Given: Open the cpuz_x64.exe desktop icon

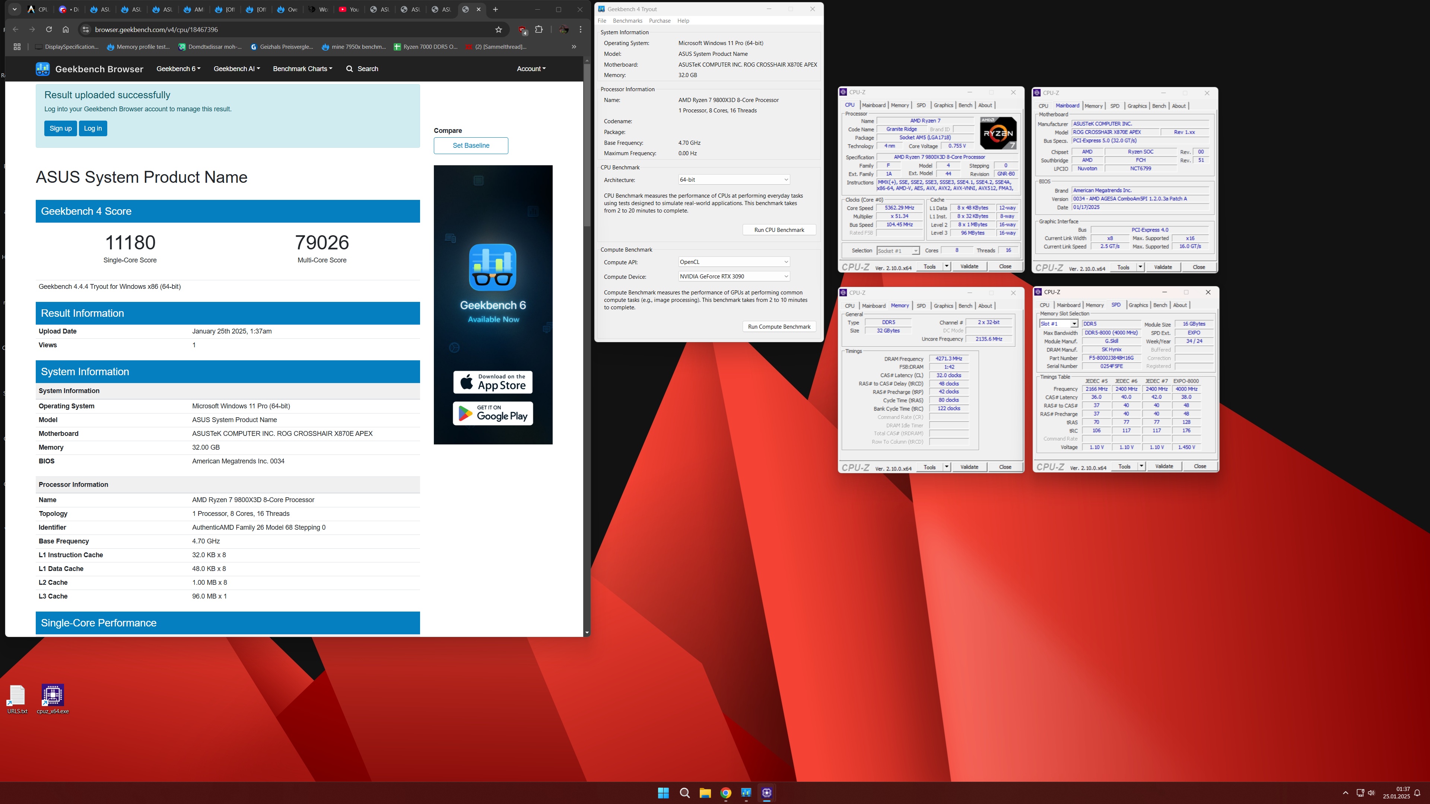Looking at the screenshot, I should [x=53, y=699].
